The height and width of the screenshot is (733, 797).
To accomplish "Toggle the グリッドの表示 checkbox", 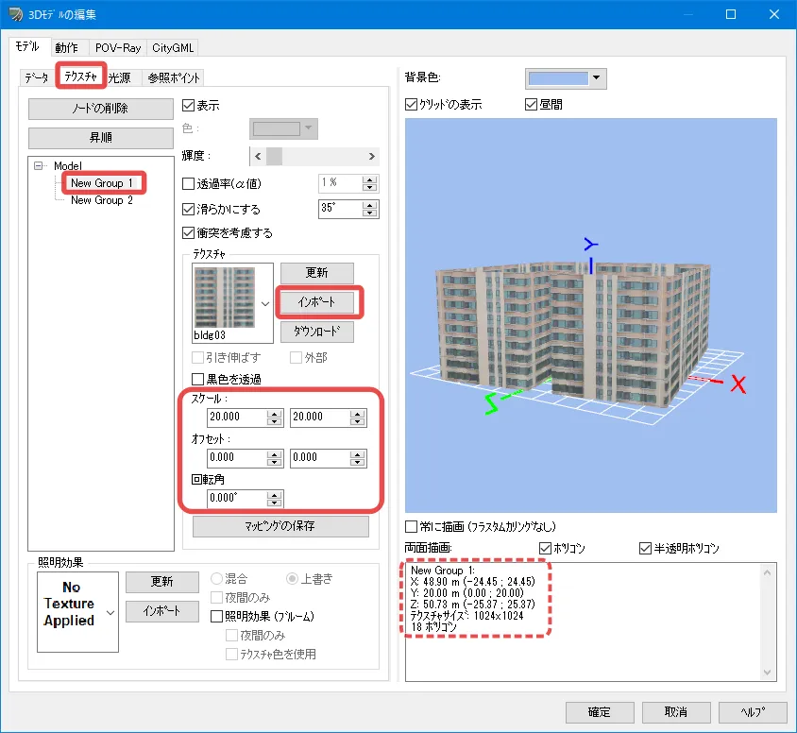I will click(x=411, y=105).
